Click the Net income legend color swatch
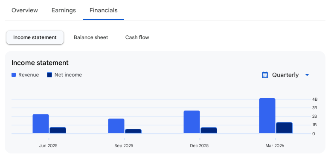This screenshot has width=334, height=159. coord(49,75)
